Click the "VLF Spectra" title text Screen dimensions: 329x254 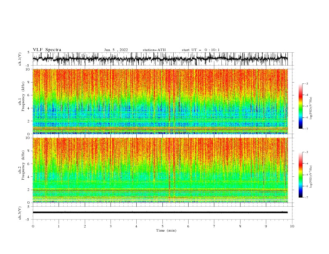pyautogui.click(x=47, y=50)
